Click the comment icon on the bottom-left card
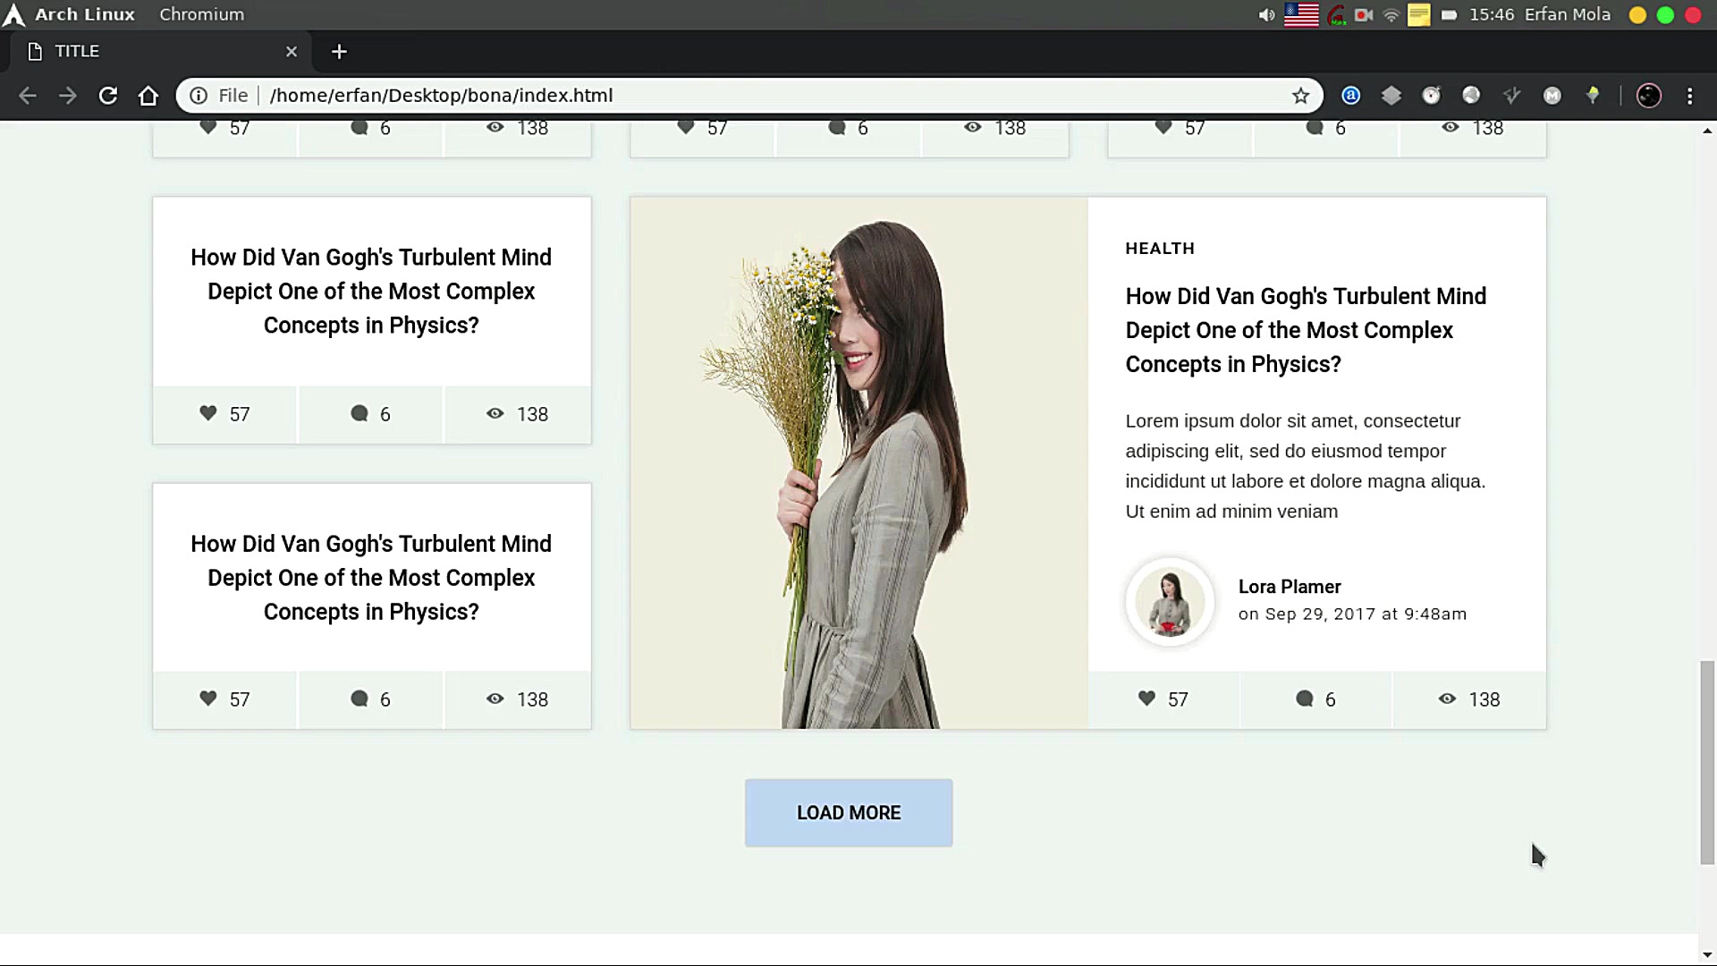Image resolution: width=1717 pixels, height=966 pixels. (359, 699)
